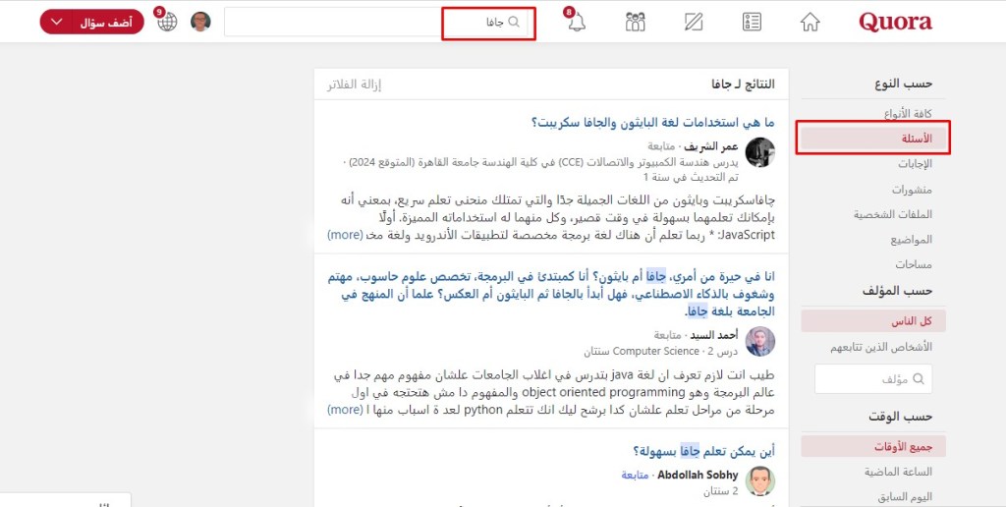Open the question أين يمكن تعلم جافا بسهولة
The image size is (1006, 507).
click(x=703, y=451)
